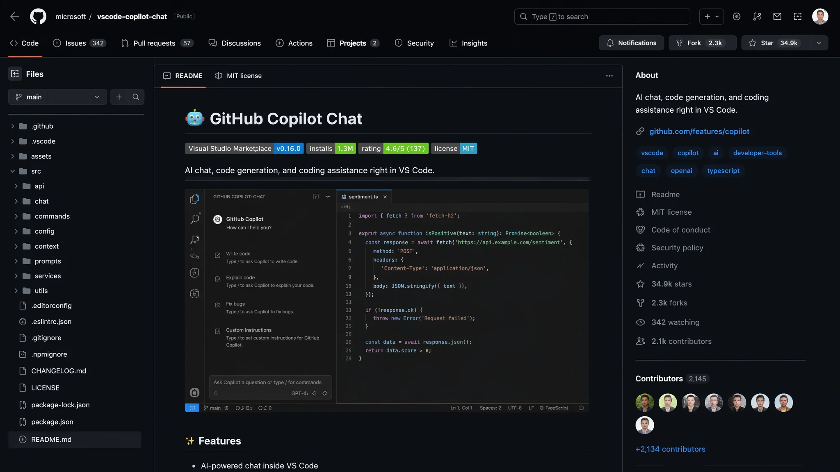Click the Security policy scale icon
Viewport: 840px width, 472px height.
coord(640,247)
